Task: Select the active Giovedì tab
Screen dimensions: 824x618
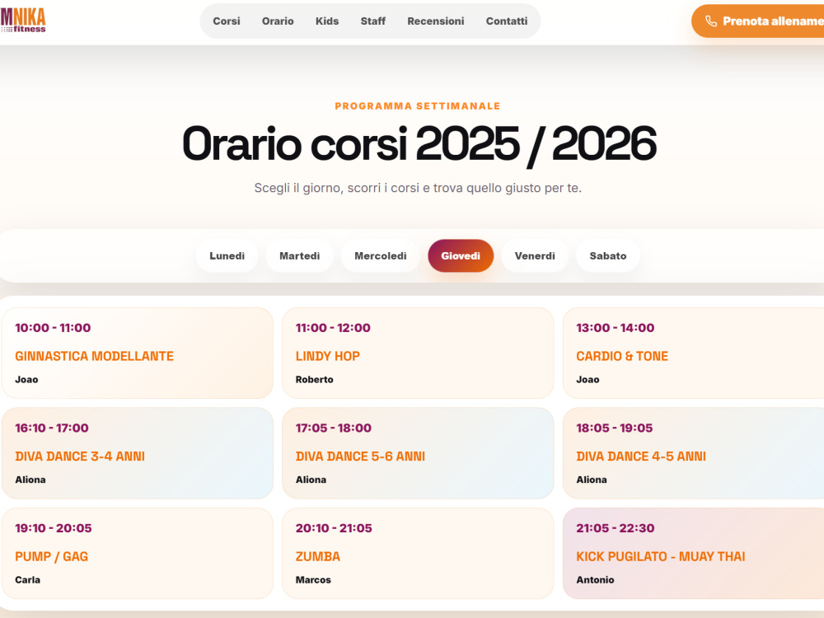Action: [461, 256]
